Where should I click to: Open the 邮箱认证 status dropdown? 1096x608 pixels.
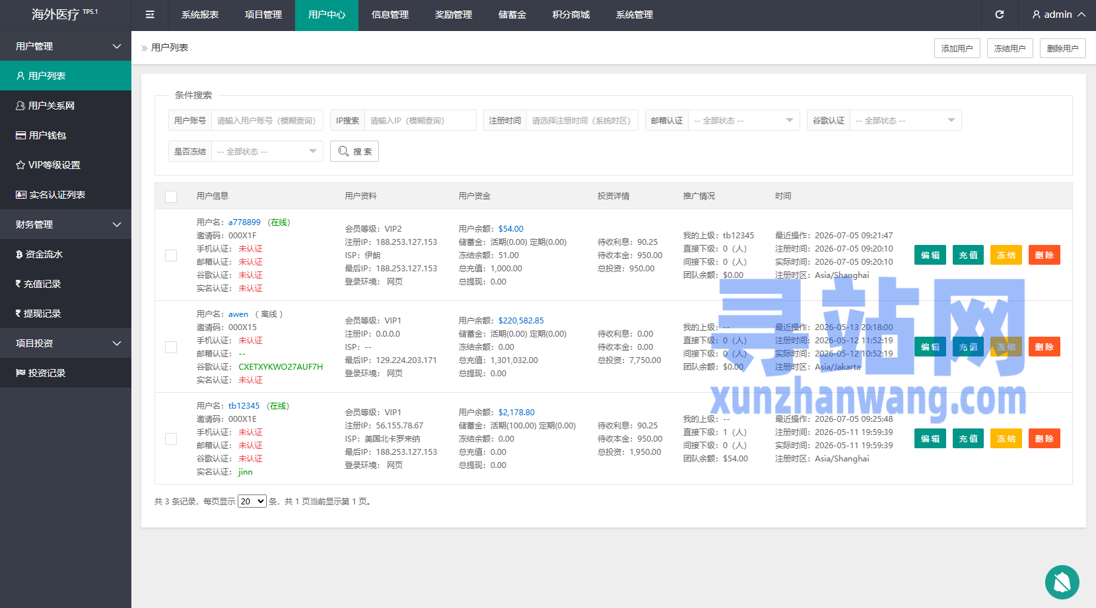tap(744, 120)
